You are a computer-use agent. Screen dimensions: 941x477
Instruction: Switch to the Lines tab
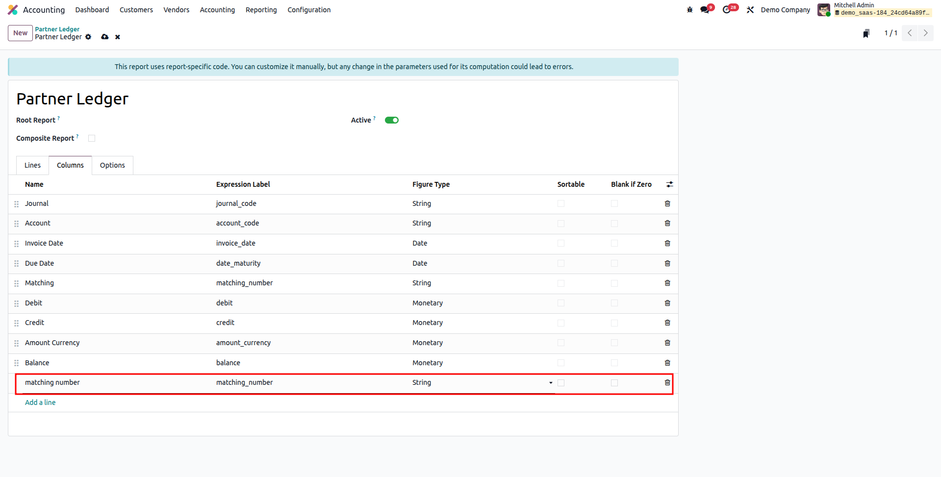[x=32, y=165]
